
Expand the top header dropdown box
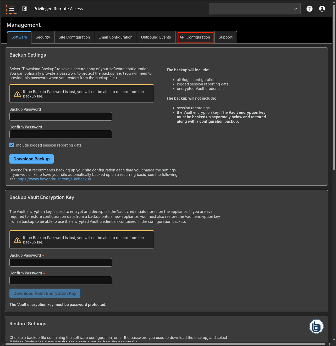pyautogui.click(x=255, y=9)
